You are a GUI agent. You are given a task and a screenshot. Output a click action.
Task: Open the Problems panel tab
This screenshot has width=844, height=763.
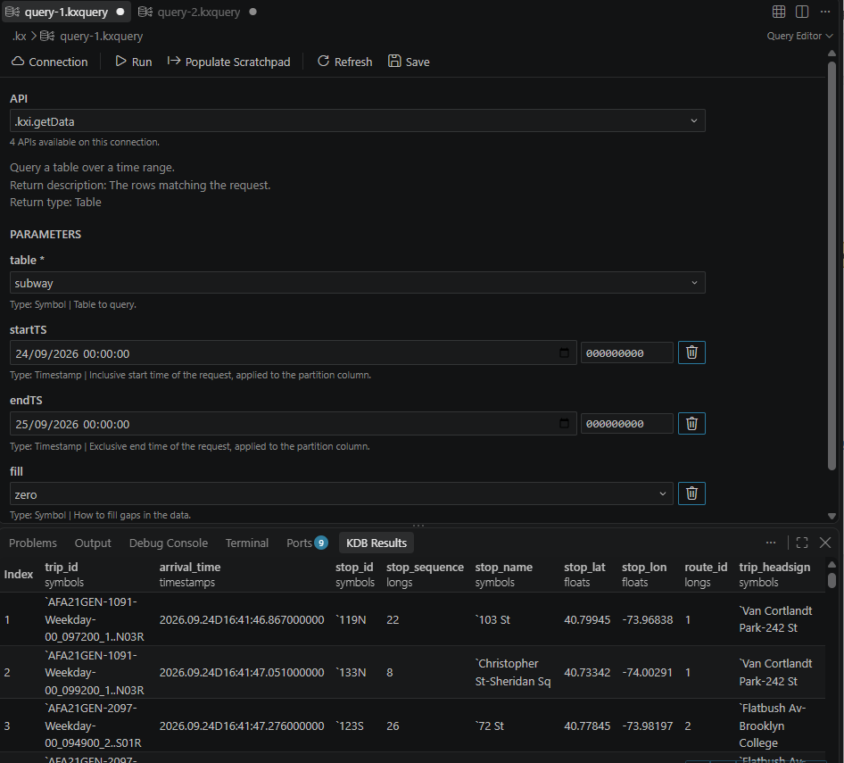click(x=33, y=543)
